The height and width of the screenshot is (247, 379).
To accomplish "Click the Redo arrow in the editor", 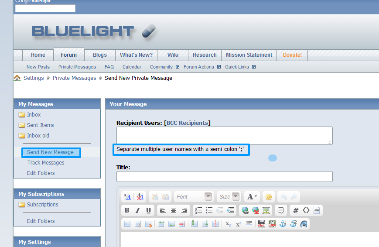I will pyautogui.click(x=294, y=197).
